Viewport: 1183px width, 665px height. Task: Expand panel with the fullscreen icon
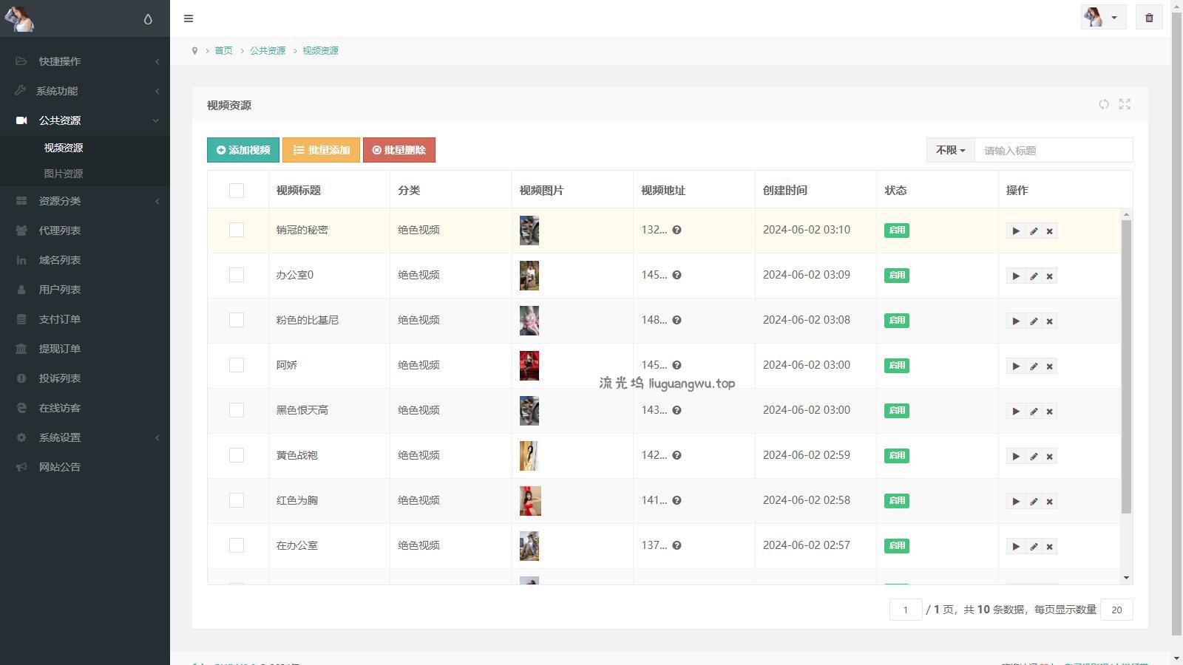point(1125,105)
